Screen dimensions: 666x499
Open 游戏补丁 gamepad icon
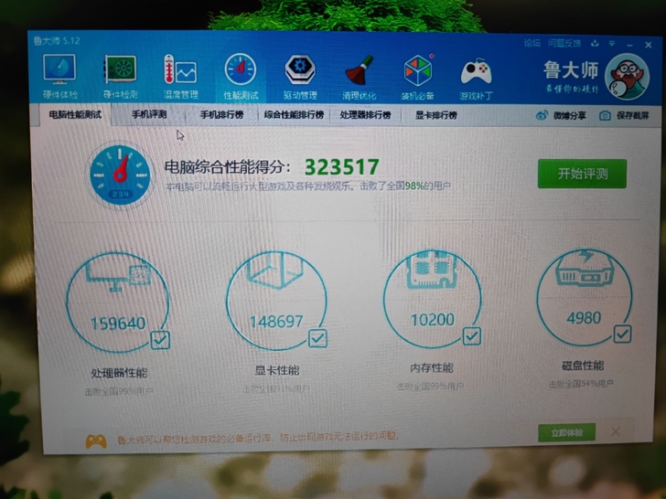pyautogui.click(x=476, y=71)
